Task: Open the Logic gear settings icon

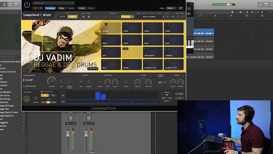Action: point(232,12)
